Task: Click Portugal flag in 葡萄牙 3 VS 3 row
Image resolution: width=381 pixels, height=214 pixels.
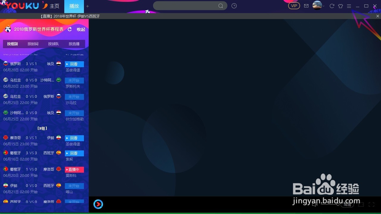Action: (x=6, y=153)
